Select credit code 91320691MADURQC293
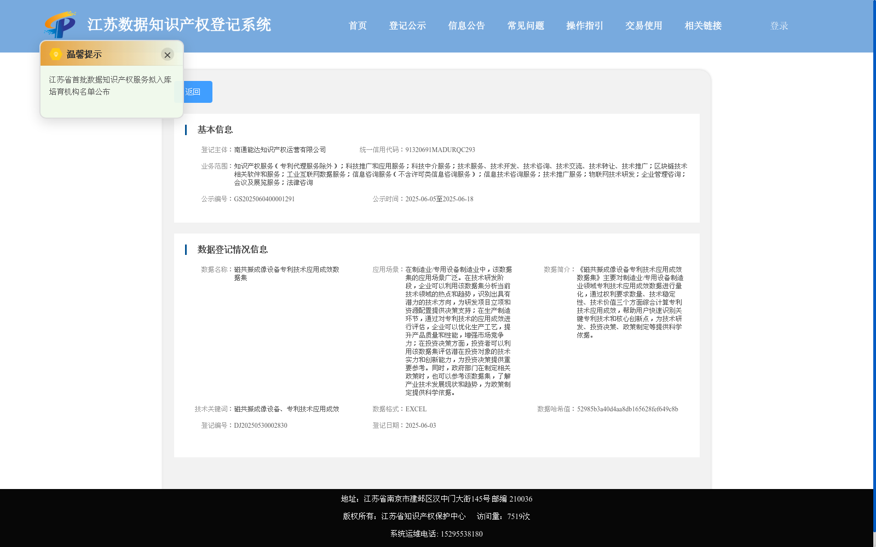 440,150
